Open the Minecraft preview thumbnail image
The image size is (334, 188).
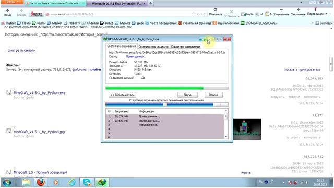tap(247, 129)
